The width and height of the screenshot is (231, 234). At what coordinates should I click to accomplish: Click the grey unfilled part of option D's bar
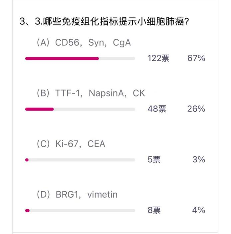(83, 211)
